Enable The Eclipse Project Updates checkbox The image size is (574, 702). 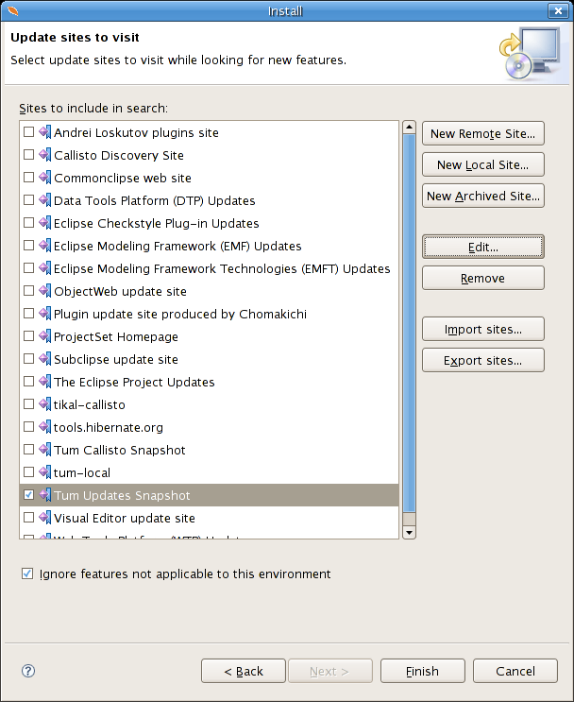tap(28, 382)
